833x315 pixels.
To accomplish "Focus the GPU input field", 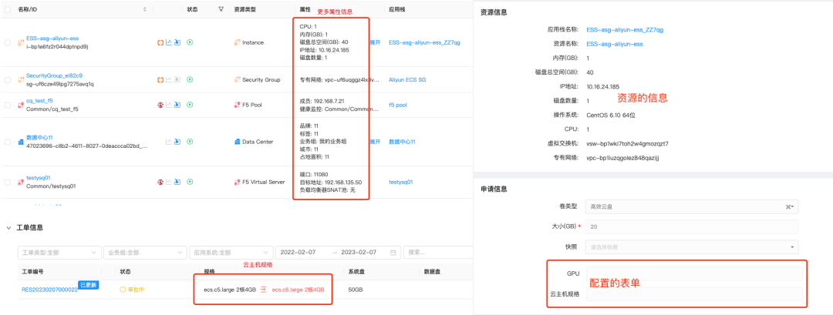I will (x=694, y=273).
